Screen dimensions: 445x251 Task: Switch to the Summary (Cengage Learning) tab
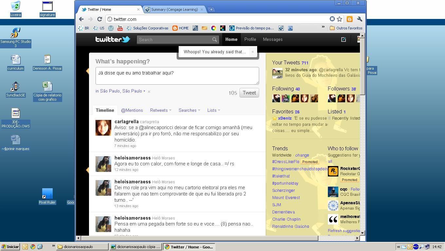point(174,9)
